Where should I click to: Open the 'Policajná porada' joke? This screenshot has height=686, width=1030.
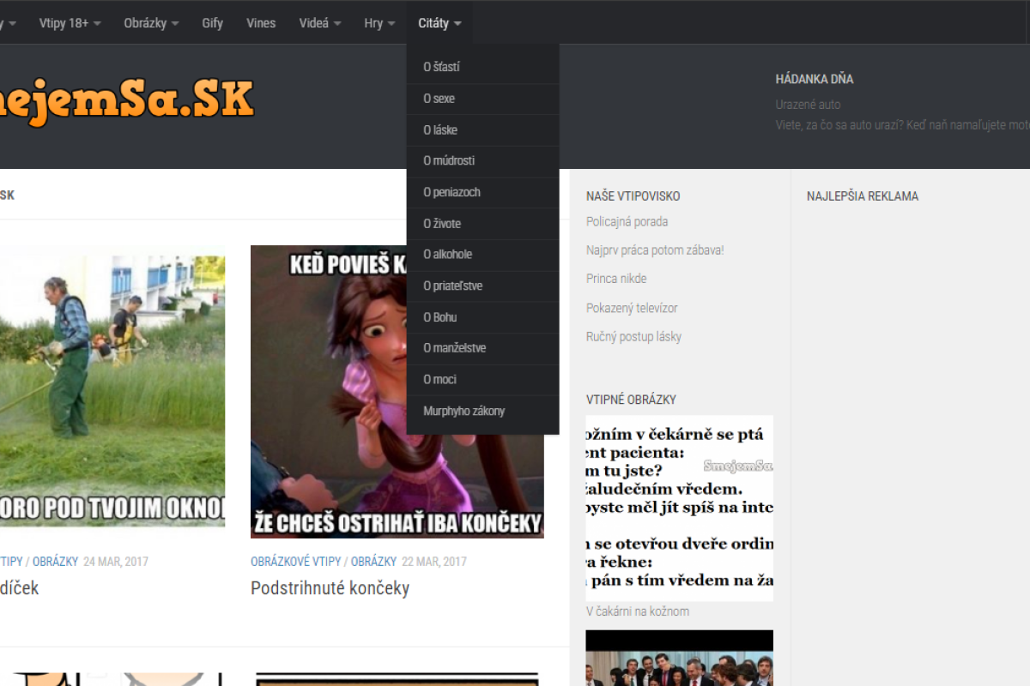tap(627, 221)
